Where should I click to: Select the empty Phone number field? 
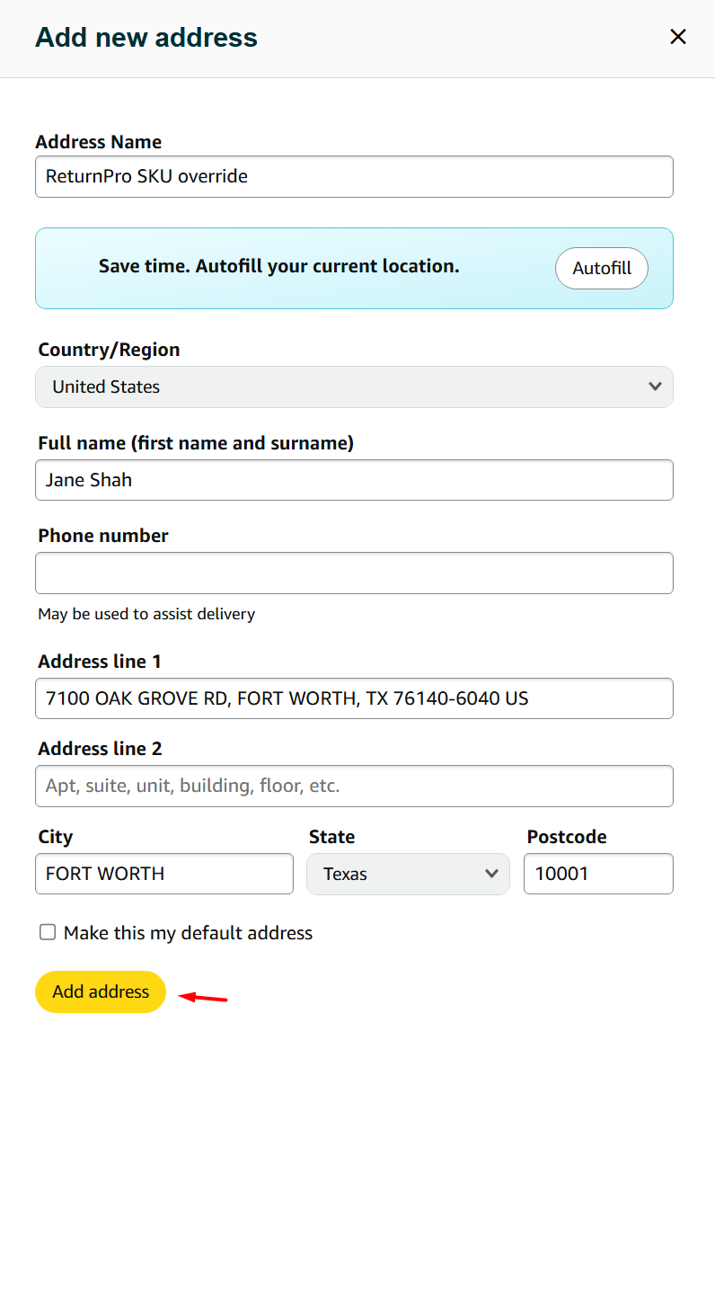click(x=354, y=573)
